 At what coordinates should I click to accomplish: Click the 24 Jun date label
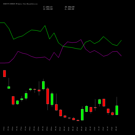43,129
